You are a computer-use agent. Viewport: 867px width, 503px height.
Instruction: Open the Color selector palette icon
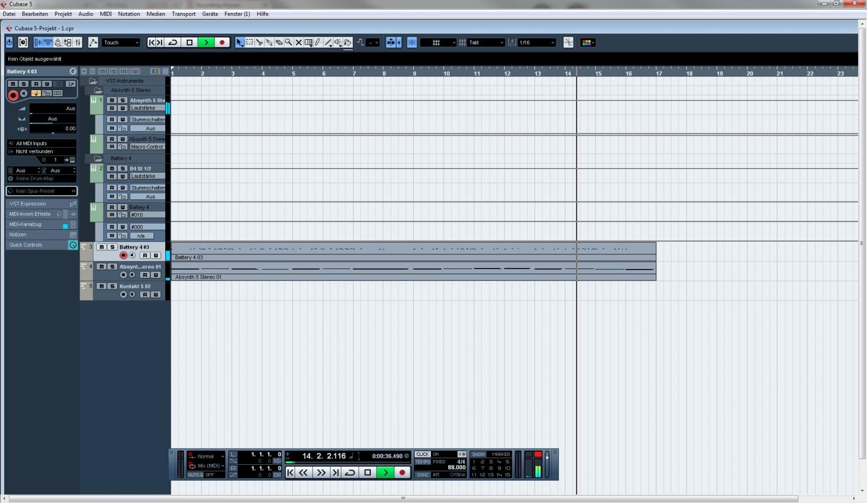point(587,42)
